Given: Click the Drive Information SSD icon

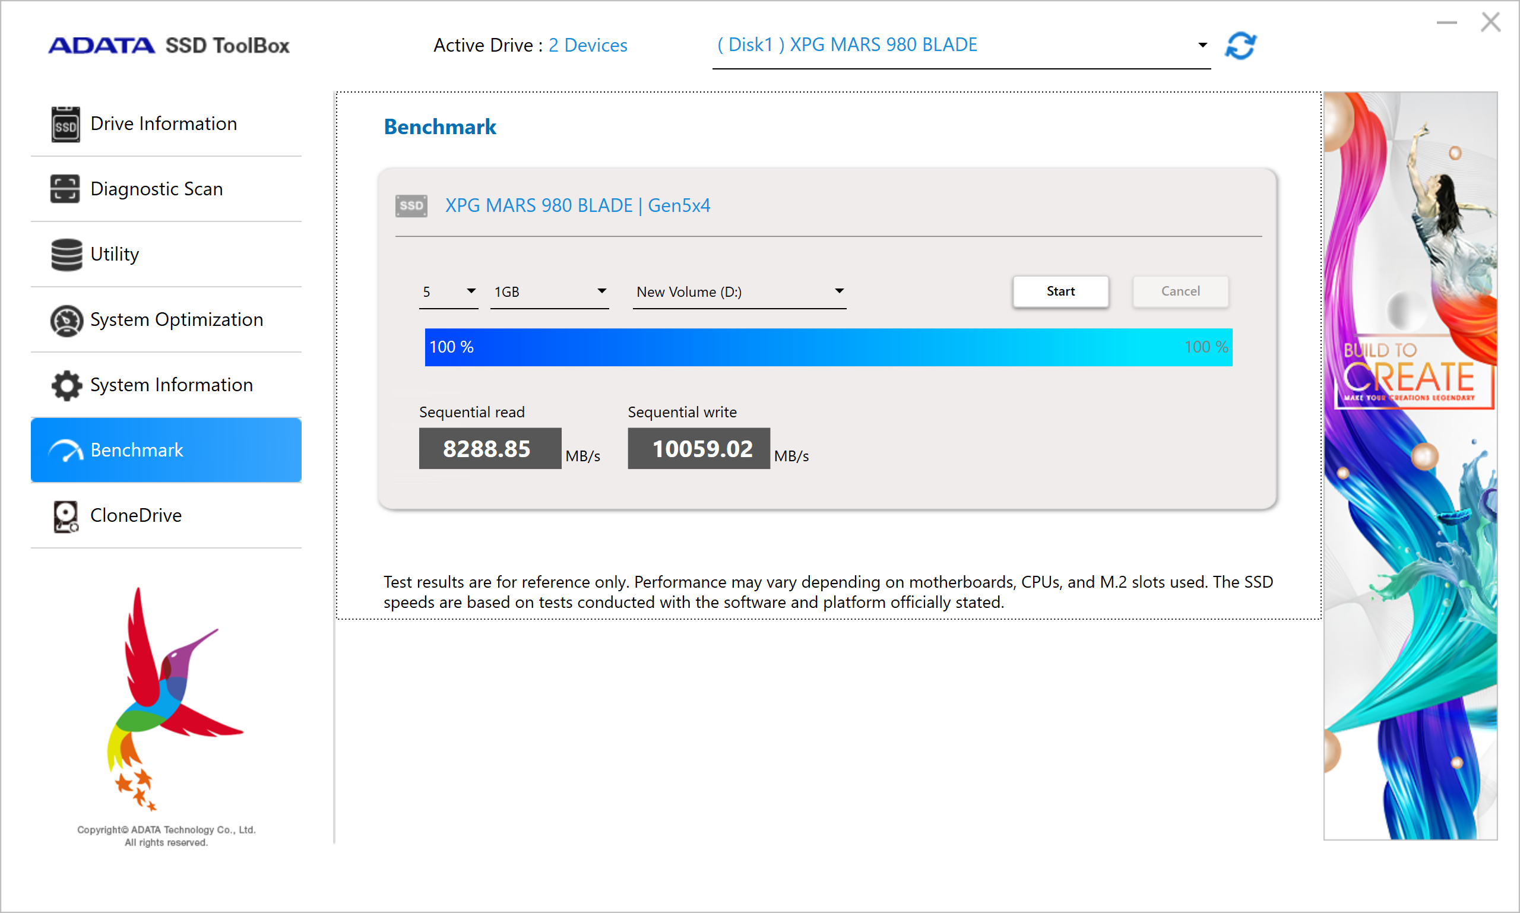Looking at the screenshot, I should click(66, 123).
